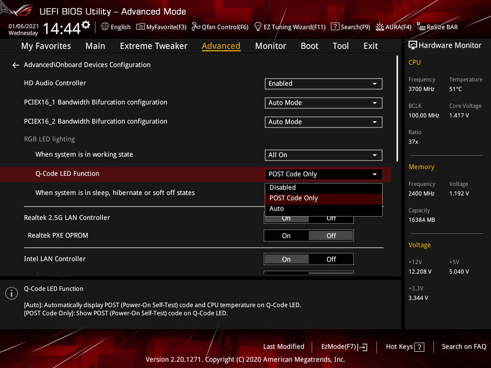Open the Exit tab
Image resolution: width=491 pixels, height=368 pixels.
tap(371, 46)
